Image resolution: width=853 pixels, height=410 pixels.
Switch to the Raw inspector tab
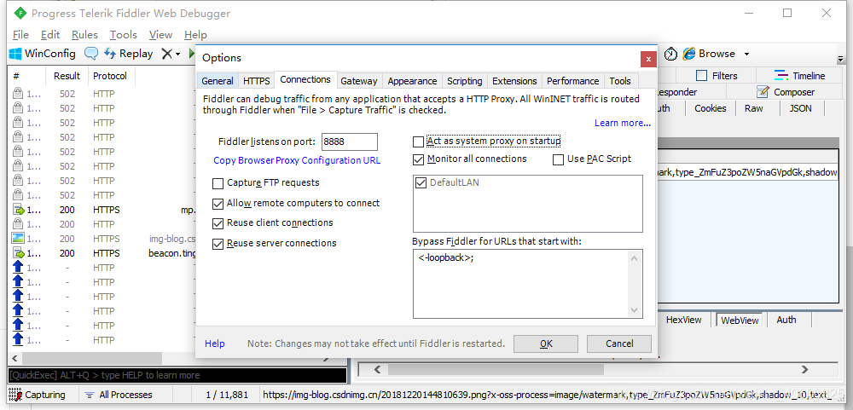coord(753,108)
